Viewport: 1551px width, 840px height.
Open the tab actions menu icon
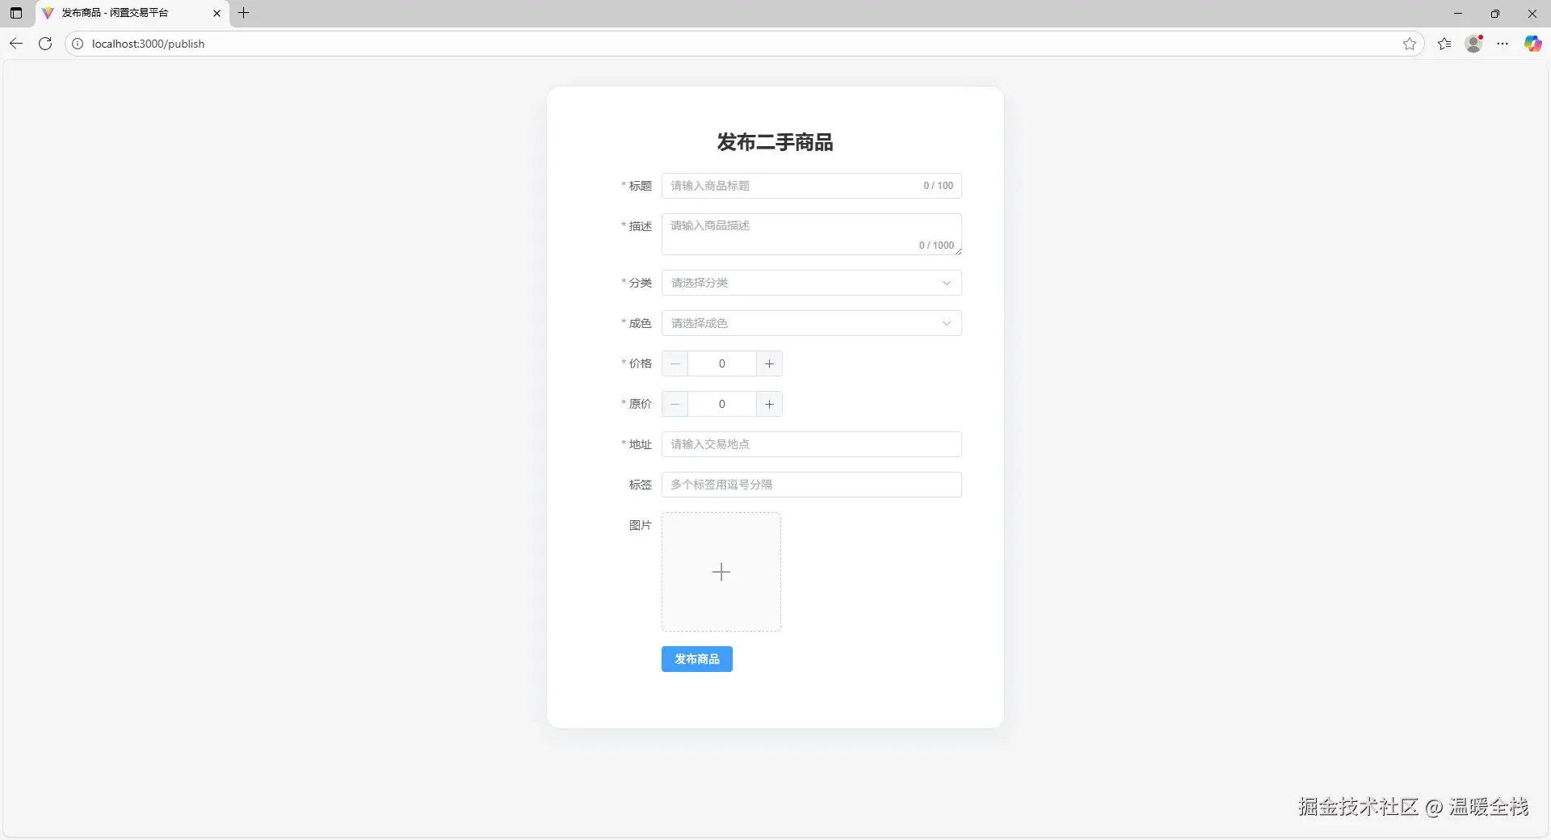16,13
